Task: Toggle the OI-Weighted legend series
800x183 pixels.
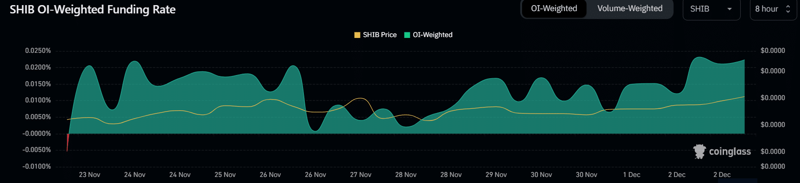Action: pos(428,35)
